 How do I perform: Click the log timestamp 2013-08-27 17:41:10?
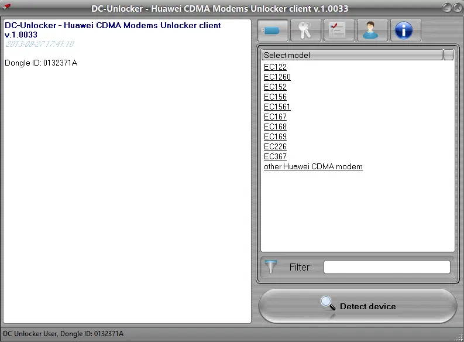(40, 44)
